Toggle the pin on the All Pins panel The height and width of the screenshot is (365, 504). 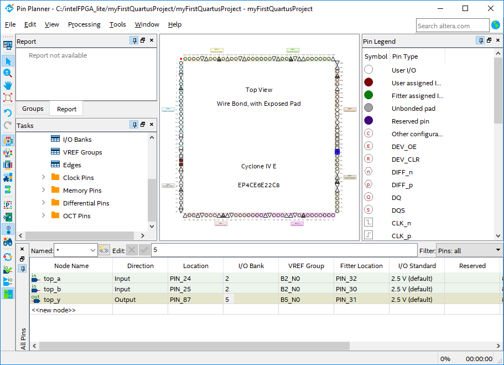tap(23, 269)
